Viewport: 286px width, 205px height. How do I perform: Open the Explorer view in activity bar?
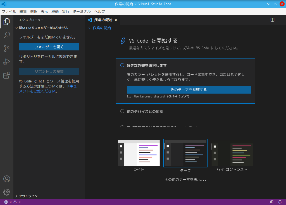pos(7,22)
